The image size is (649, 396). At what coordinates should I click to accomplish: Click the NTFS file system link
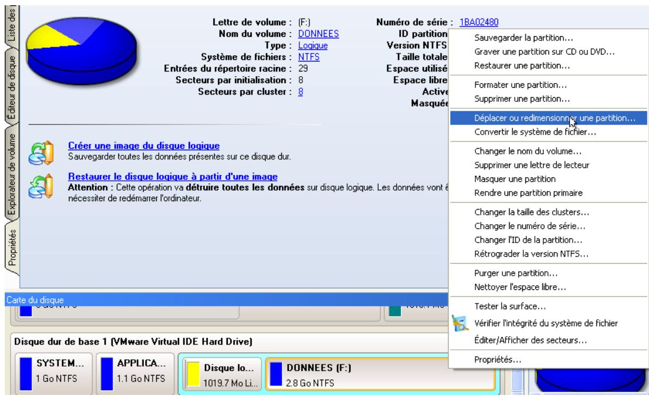(x=309, y=57)
